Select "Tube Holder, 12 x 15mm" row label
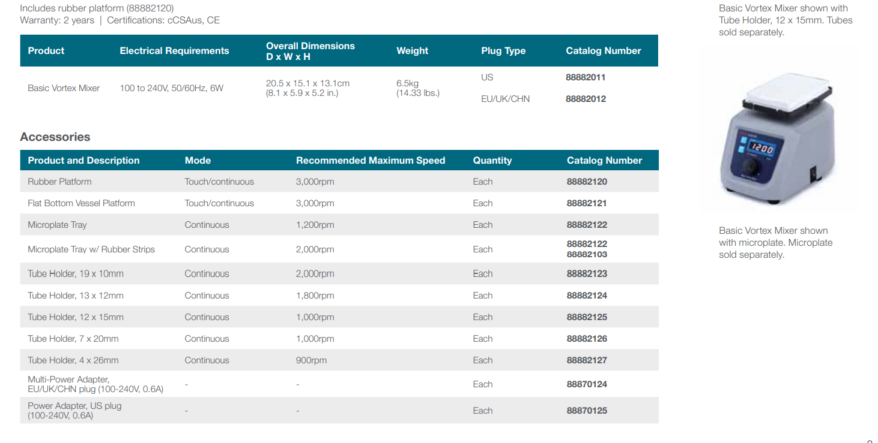Image resolution: width=878 pixels, height=443 pixels. pyautogui.click(x=76, y=317)
